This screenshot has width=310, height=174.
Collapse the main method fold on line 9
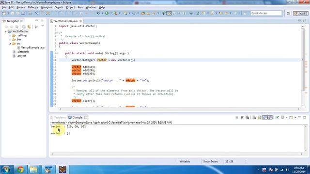coord(57,53)
